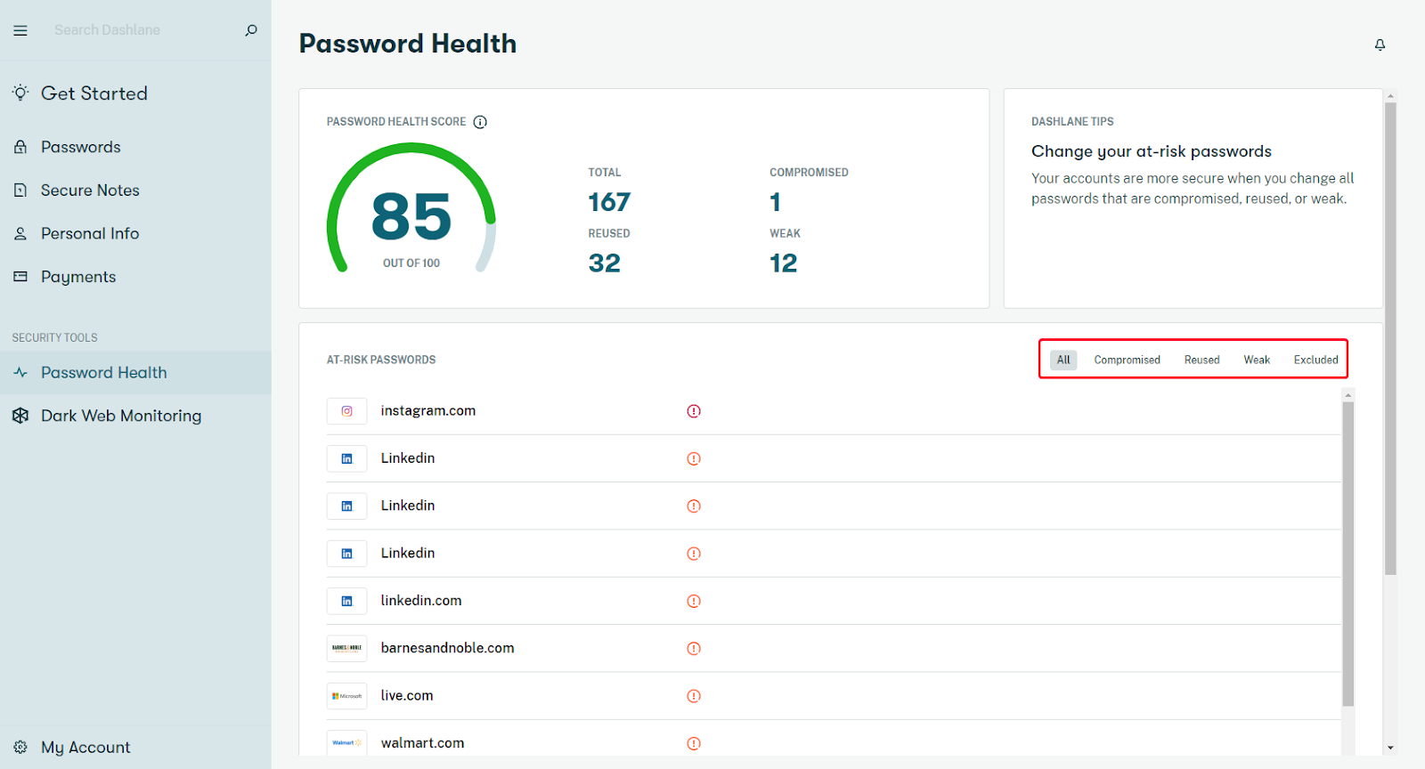Click the Payments card icon
Image resolution: width=1425 pixels, height=769 pixels.
point(20,276)
